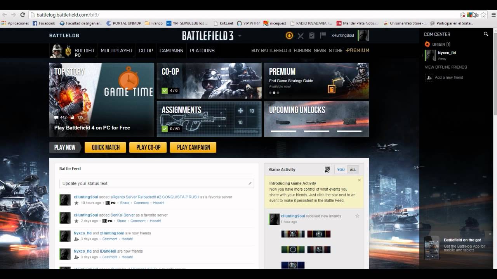Click the PLAY CAMPAIGN button
The width and height of the screenshot is (497, 279).
pyautogui.click(x=193, y=147)
